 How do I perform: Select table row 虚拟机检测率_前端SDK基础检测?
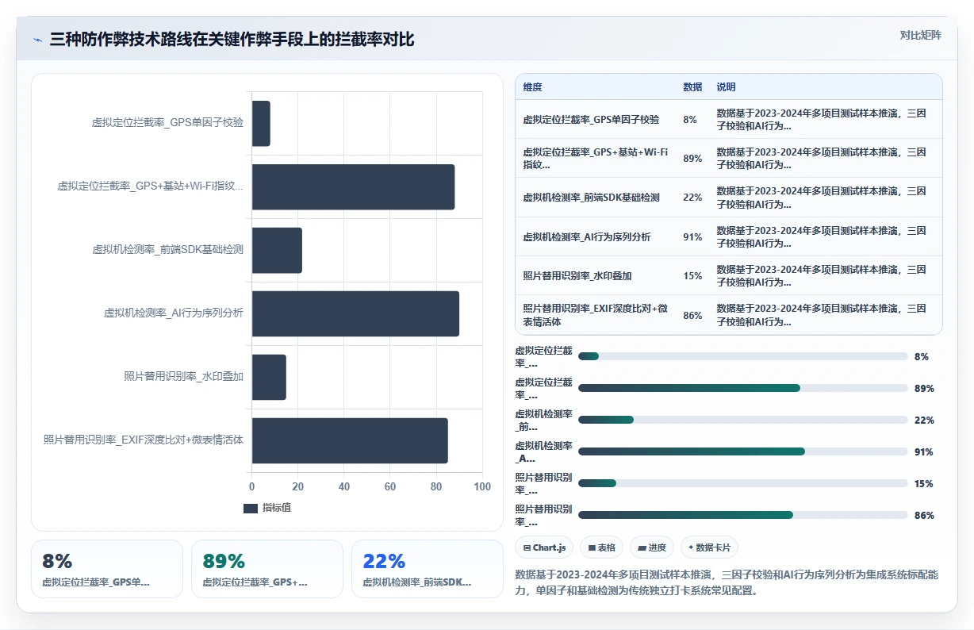tap(729, 198)
